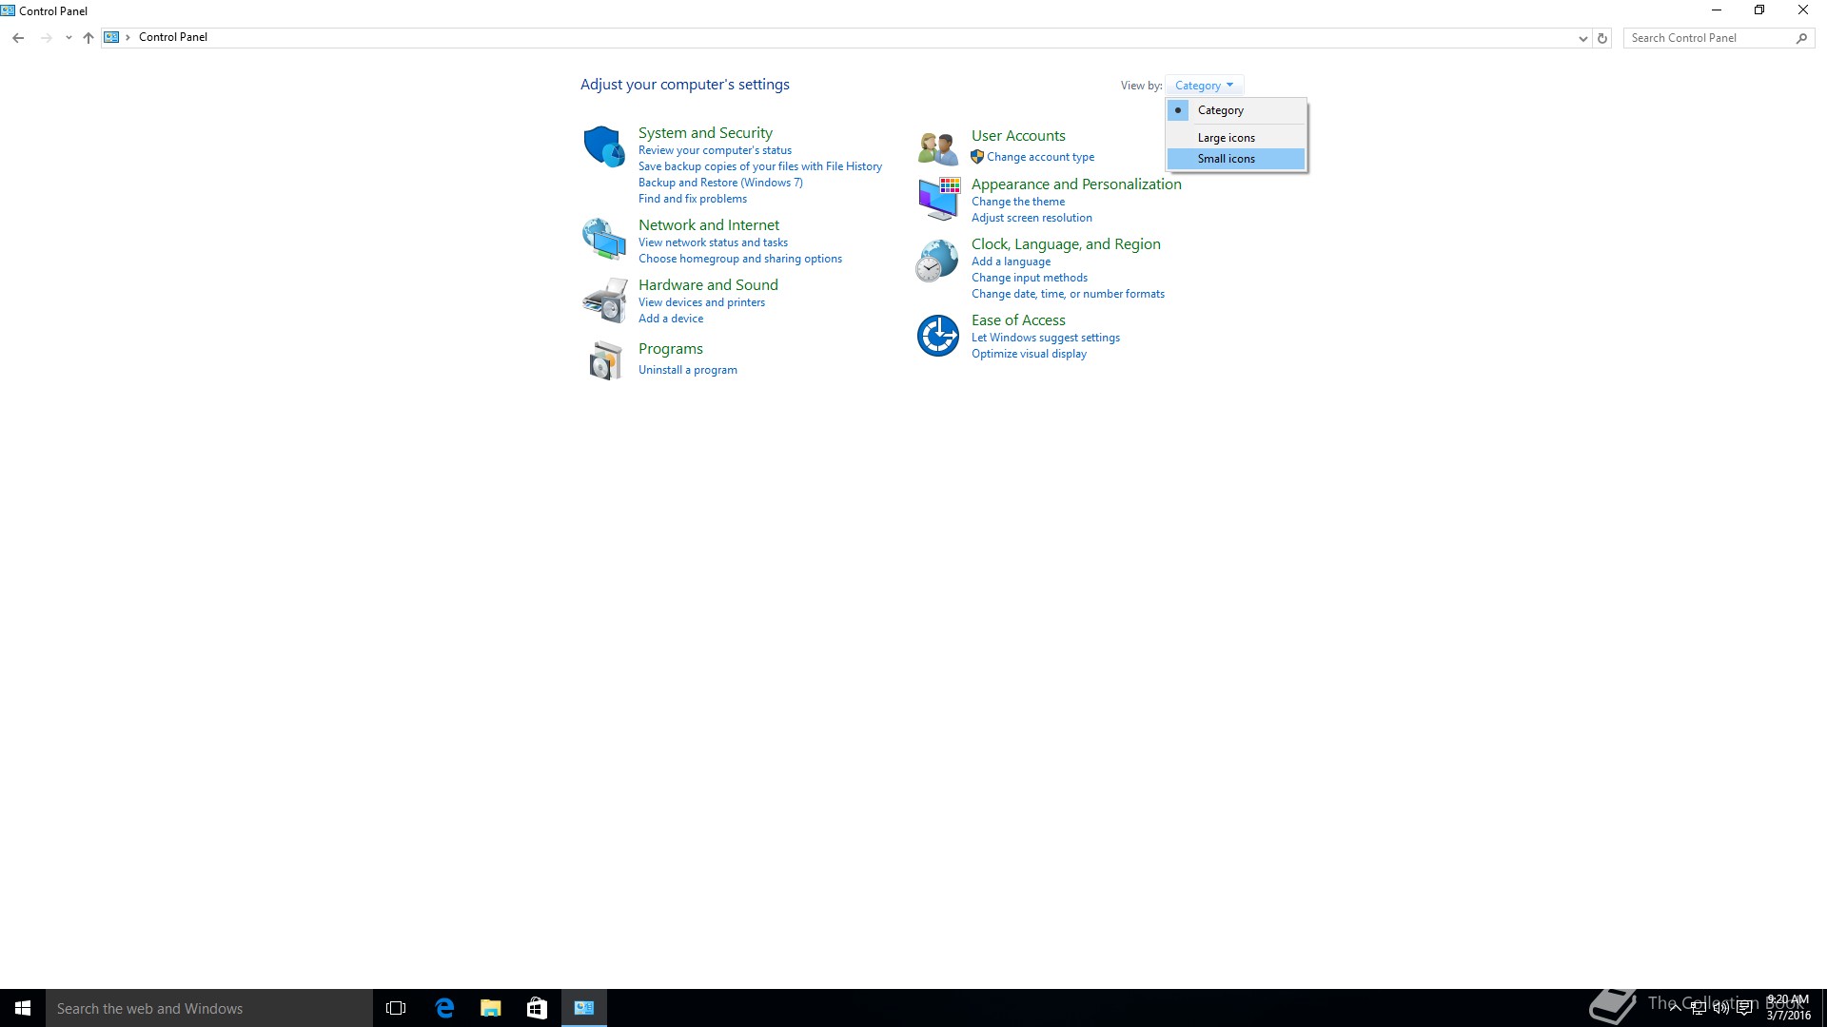This screenshot has height=1027, width=1827.
Task: Refresh the Control Panel address bar
Action: pyautogui.click(x=1602, y=38)
